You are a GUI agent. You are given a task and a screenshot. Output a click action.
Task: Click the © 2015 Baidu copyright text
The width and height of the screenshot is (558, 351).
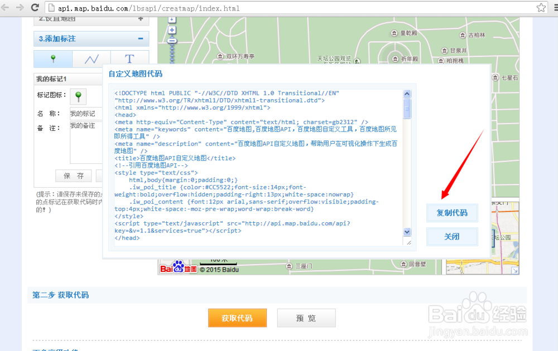point(219,270)
